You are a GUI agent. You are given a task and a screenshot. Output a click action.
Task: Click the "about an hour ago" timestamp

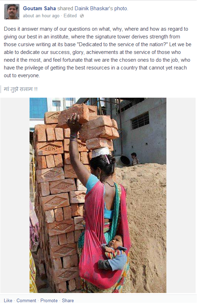pos(41,16)
